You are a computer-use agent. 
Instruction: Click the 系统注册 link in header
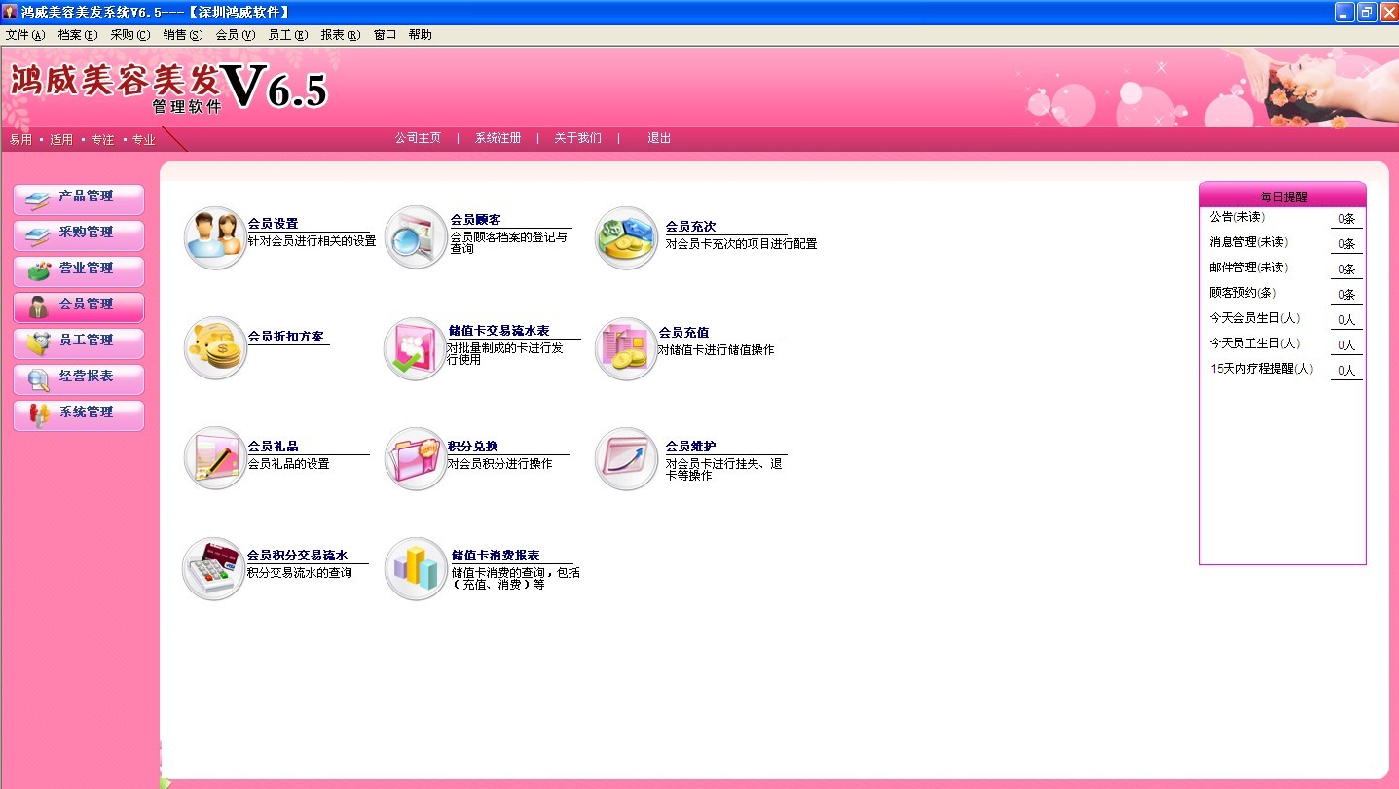(497, 139)
